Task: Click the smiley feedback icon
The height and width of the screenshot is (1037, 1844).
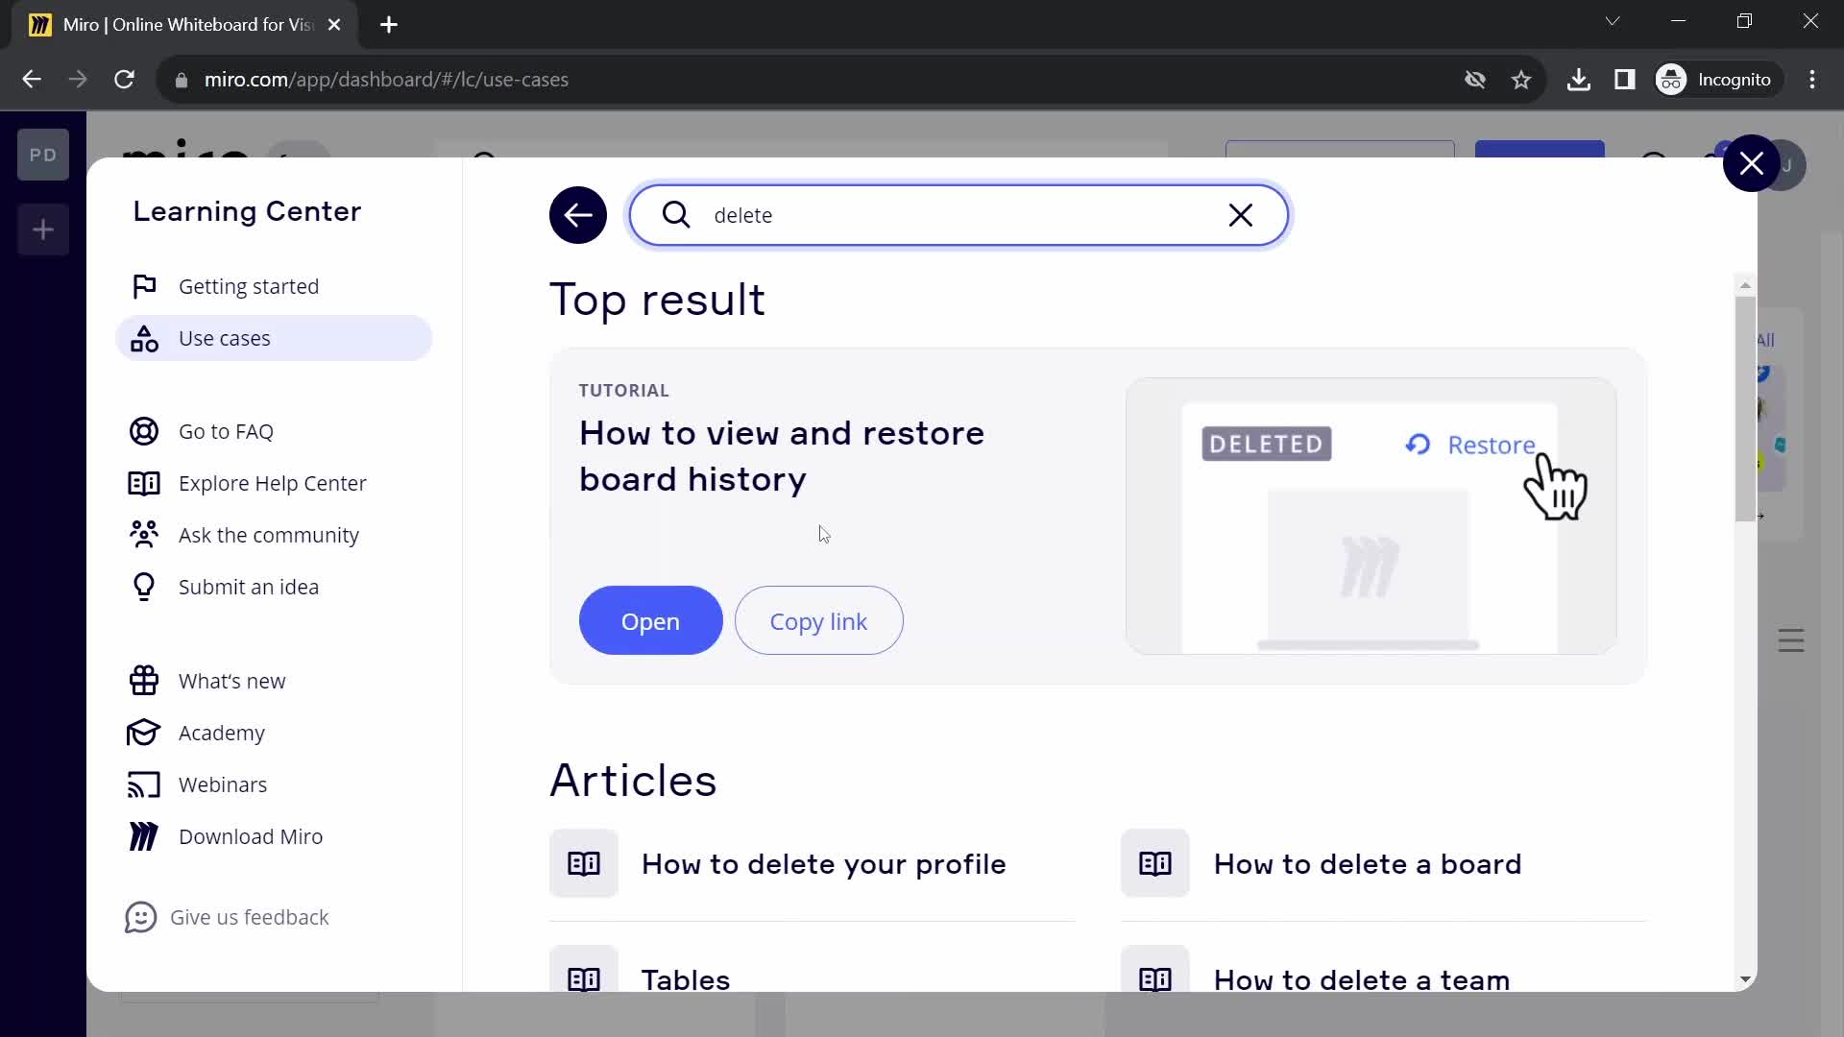Action: 141,917
